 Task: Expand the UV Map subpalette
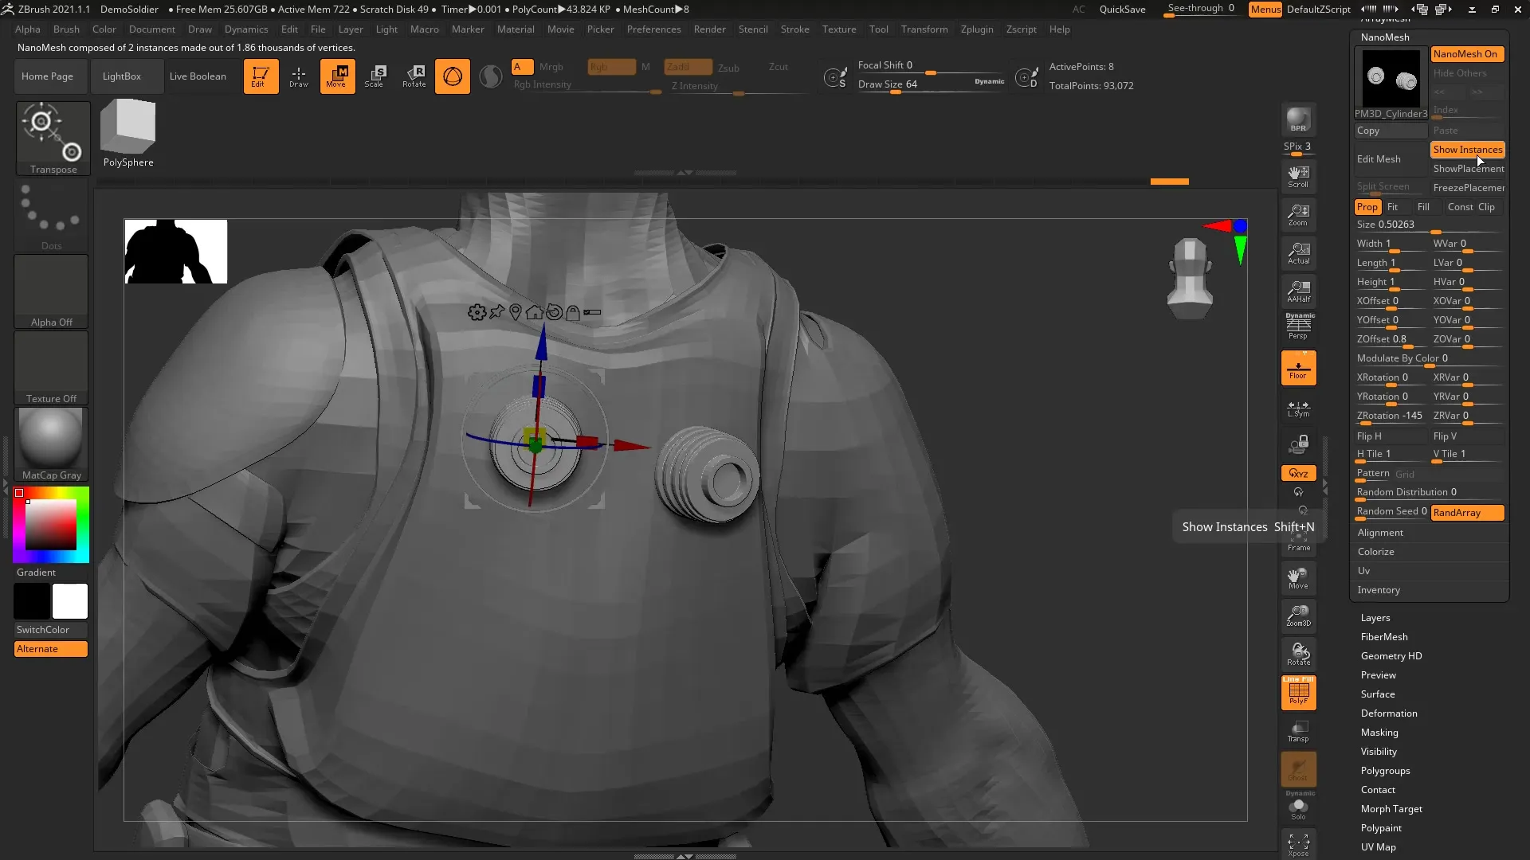[1378, 847]
